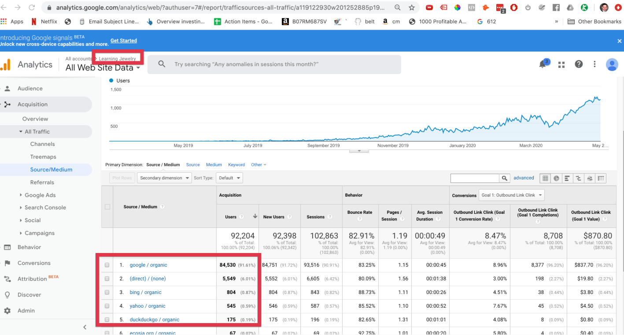Viewport: 624px width, 335px height.
Task: Open Conversions in the sidebar
Action: point(34,263)
